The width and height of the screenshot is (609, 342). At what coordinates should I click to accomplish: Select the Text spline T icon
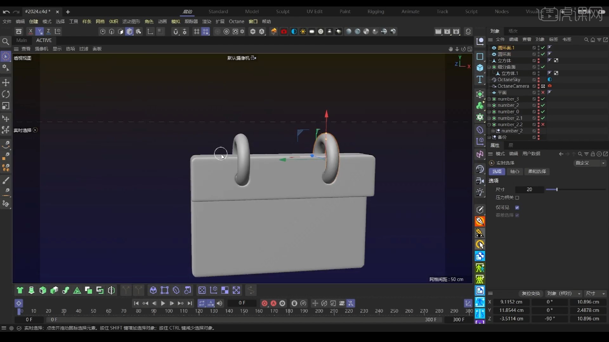[x=480, y=79]
